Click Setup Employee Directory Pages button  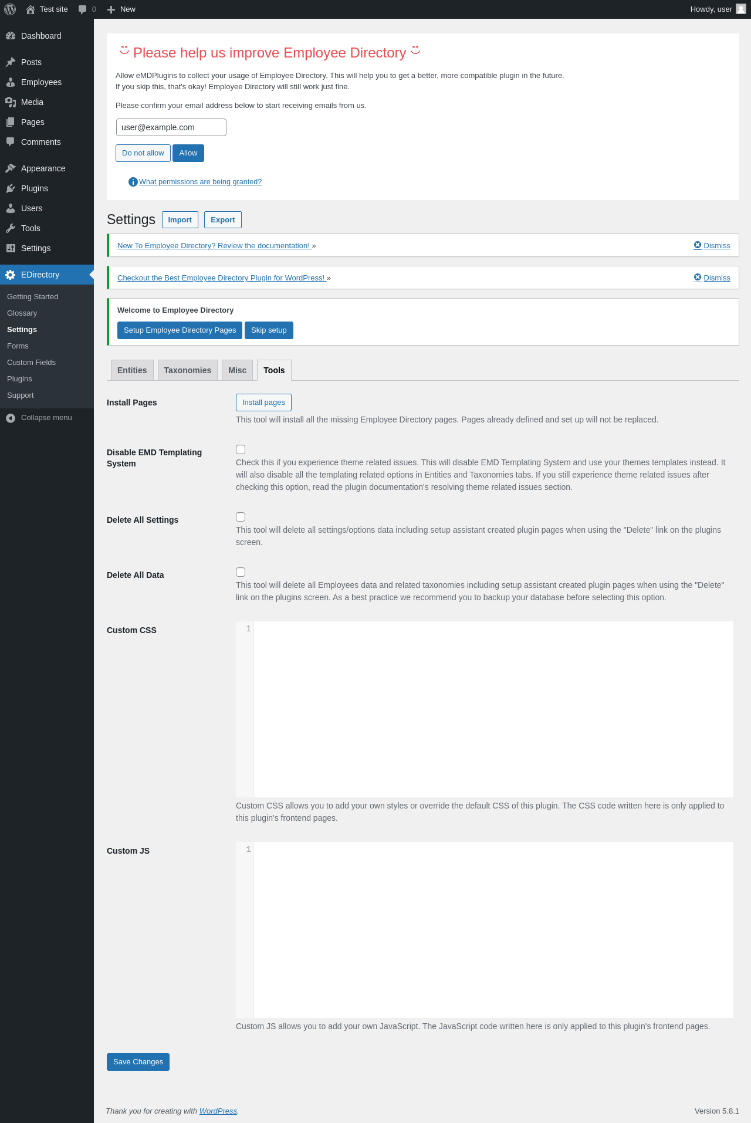[180, 330]
